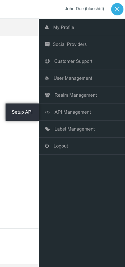Viewport: 125px width, 267px height.
Task: Click the tags icon for Label Management
Action: pyautogui.click(x=47, y=129)
